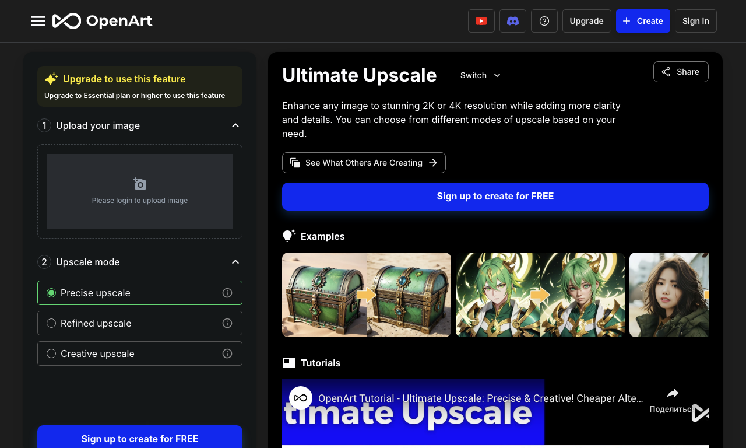This screenshot has height=448, width=746.
Task: Click the Upgrade button in header
Action: (x=586, y=21)
